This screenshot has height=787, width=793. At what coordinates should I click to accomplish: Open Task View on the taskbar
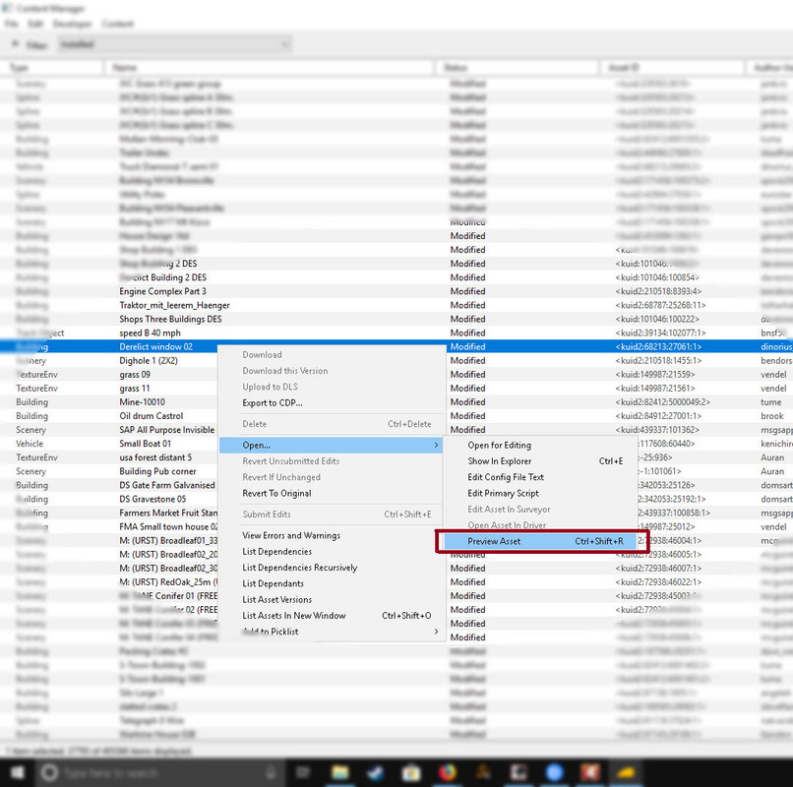click(x=303, y=773)
